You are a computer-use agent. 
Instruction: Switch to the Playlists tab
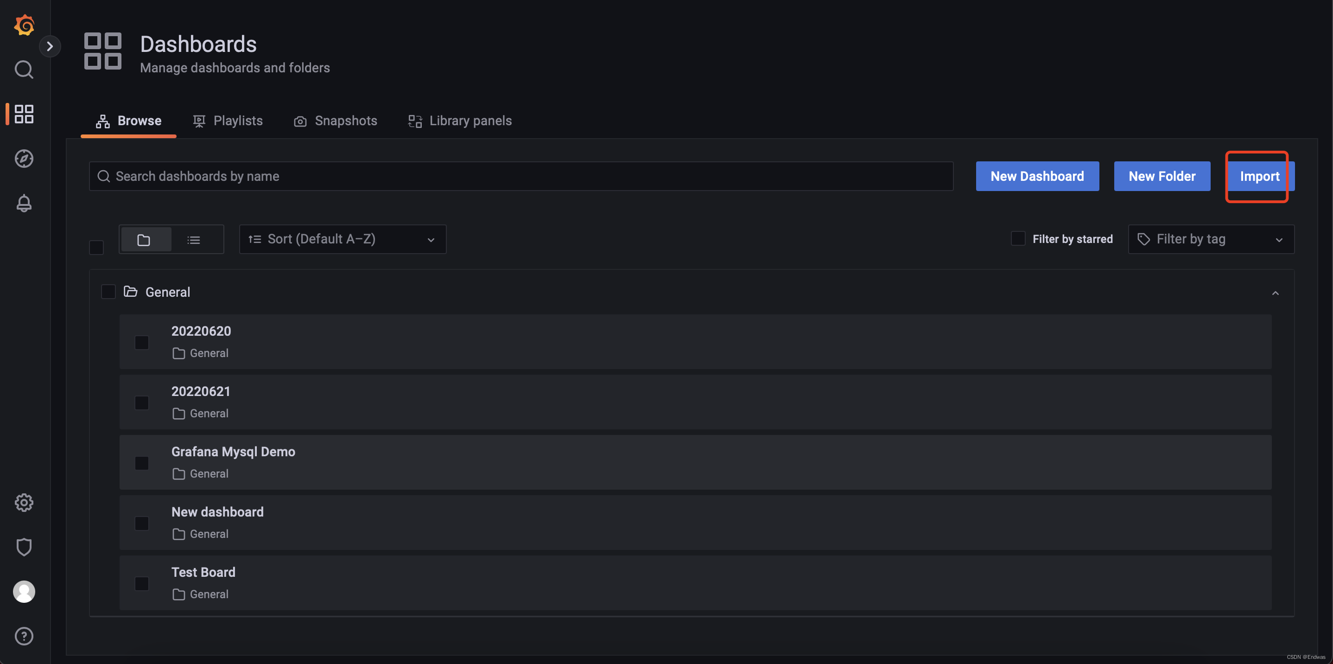(228, 121)
